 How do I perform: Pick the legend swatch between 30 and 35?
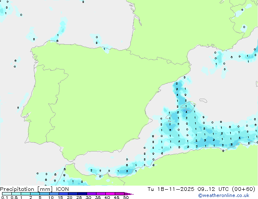92,194
